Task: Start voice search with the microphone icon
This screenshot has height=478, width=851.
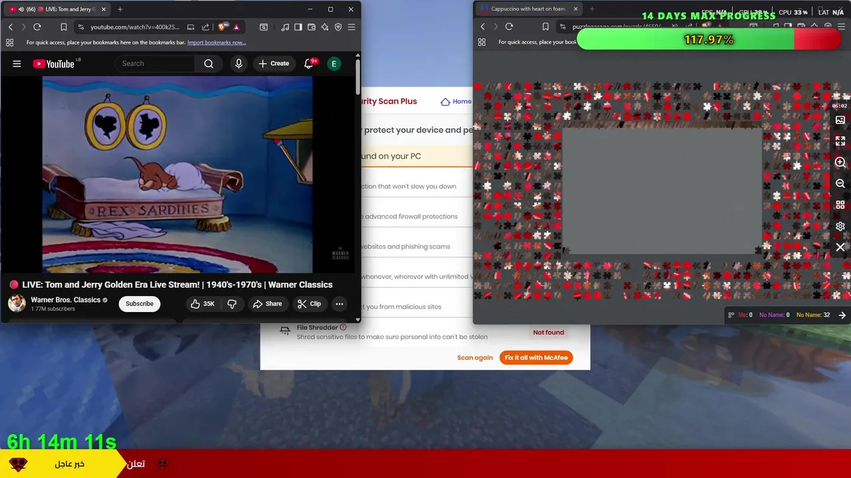Action: coord(239,64)
